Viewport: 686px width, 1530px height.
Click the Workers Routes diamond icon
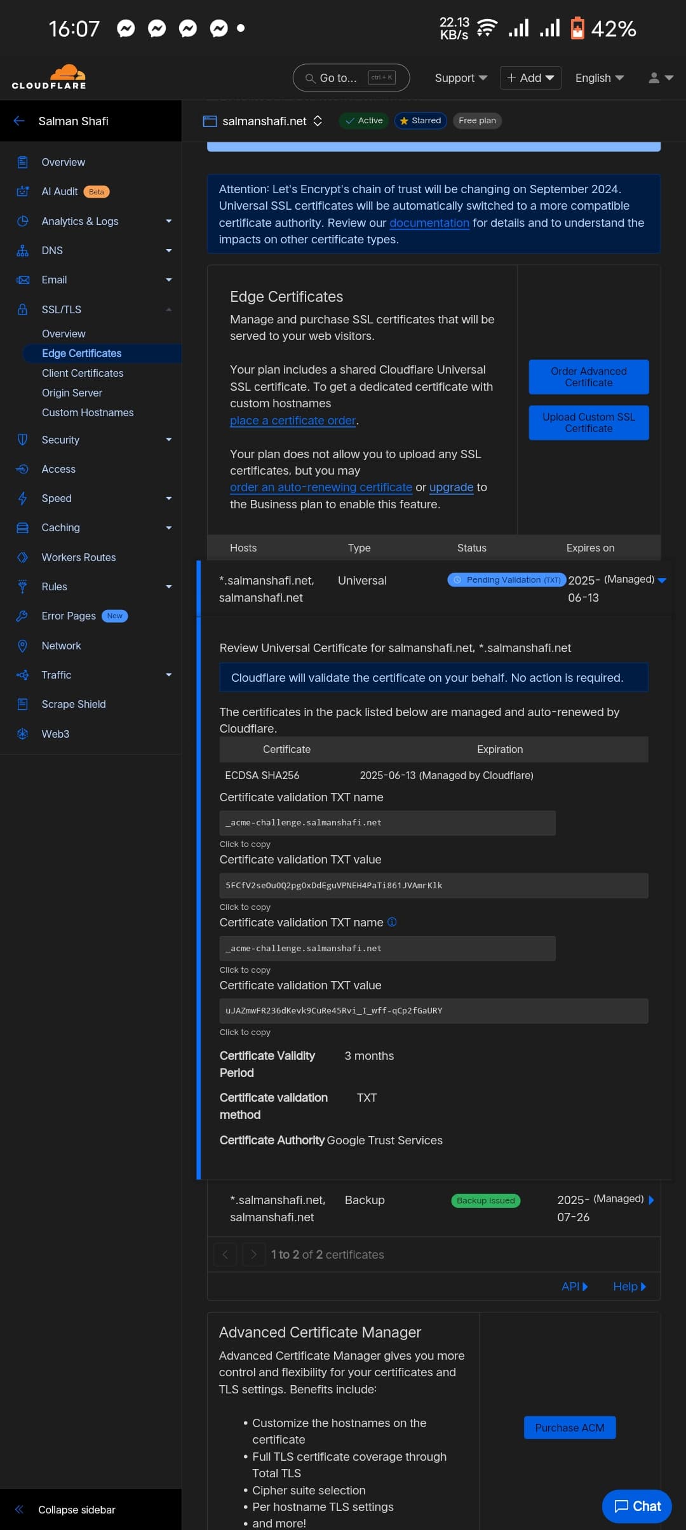22,557
